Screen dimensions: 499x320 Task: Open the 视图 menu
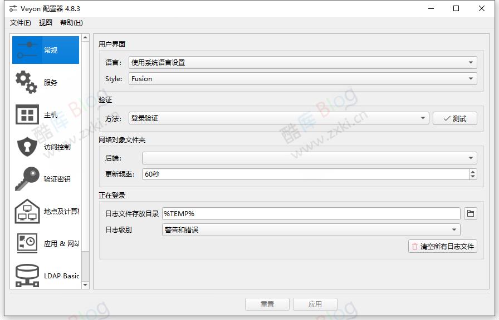point(45,22)
